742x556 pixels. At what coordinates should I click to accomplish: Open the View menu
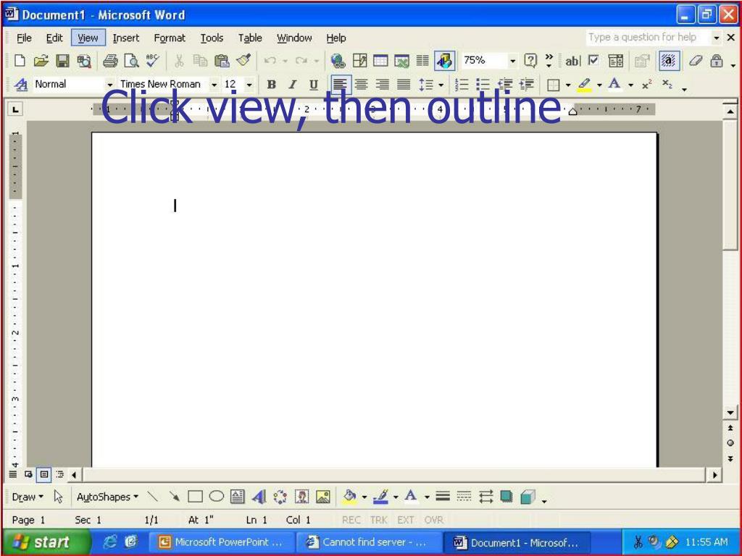88,38
